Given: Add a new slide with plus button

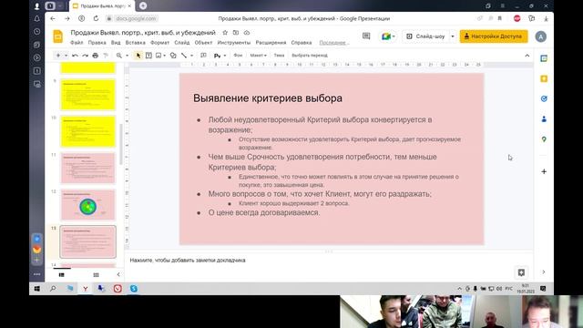Looking at the screenshot, I should pos(58,56).
